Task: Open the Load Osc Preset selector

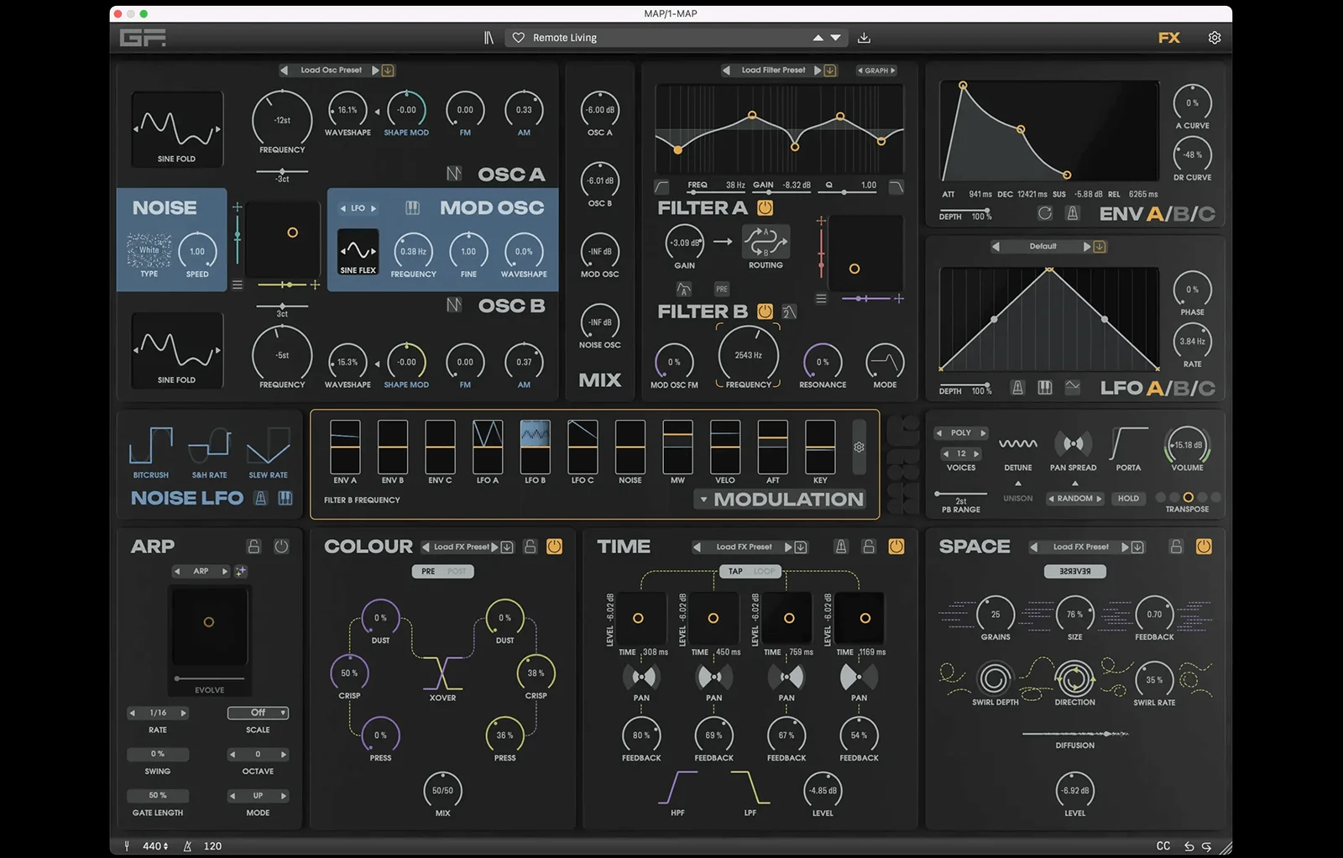Action: [x=331, y=71]
